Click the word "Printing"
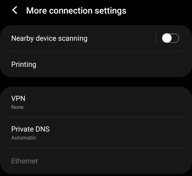This screenshot has height=176, width=192. (x=24, y=64)
